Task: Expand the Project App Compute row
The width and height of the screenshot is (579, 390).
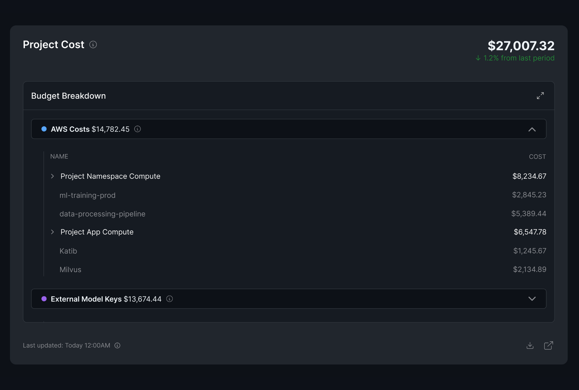Action: pyautogui.click(x=52, y=232)
